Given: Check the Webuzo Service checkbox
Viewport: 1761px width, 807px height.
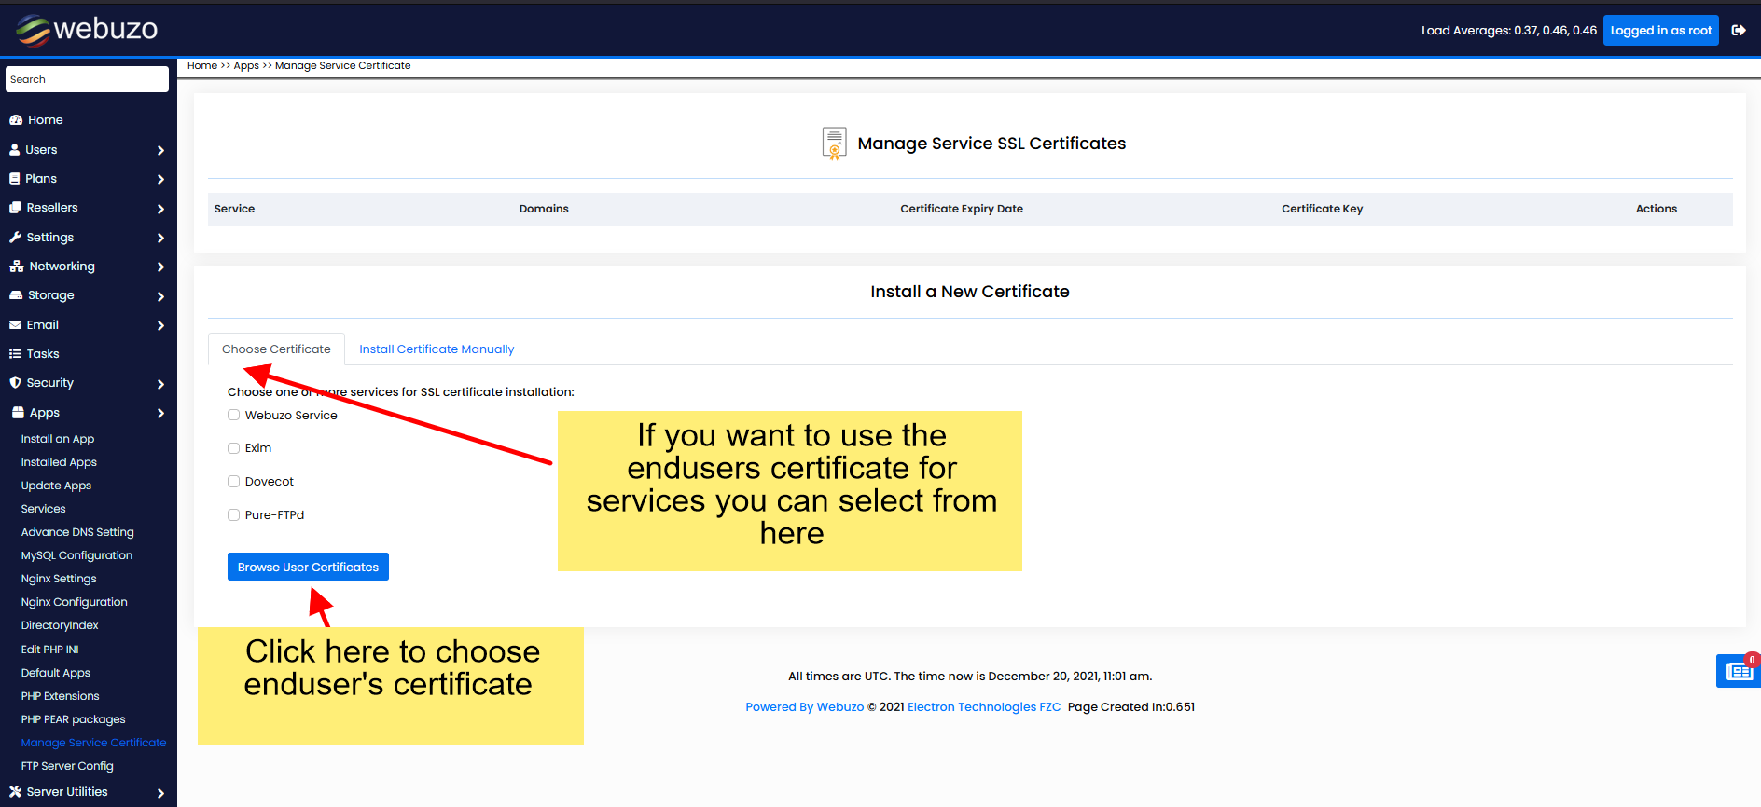Looking at the screenshot, I should (233, 416).
